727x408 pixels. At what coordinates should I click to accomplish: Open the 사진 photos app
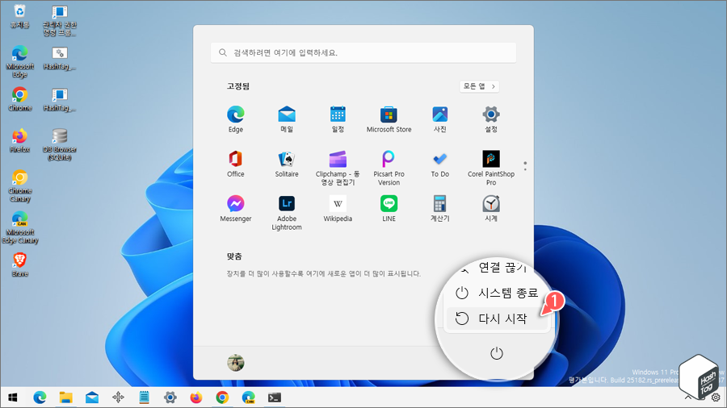[x=440, y=119]
